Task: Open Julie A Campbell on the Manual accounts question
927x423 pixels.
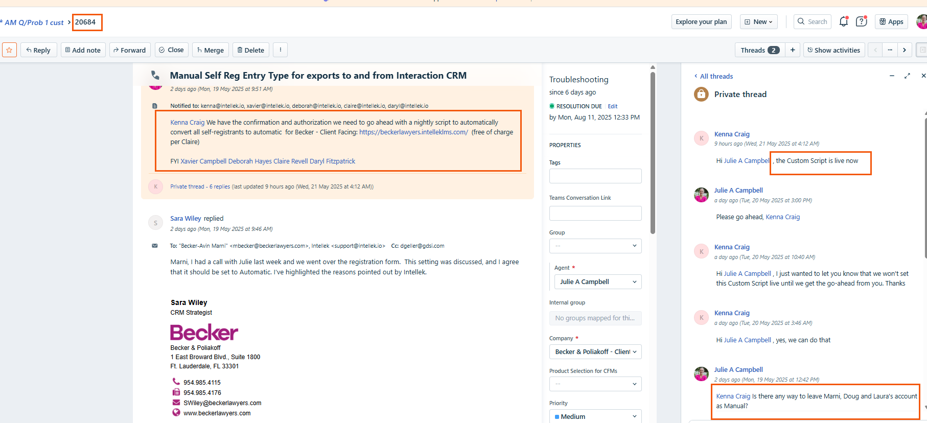Action: pos(738,369)
